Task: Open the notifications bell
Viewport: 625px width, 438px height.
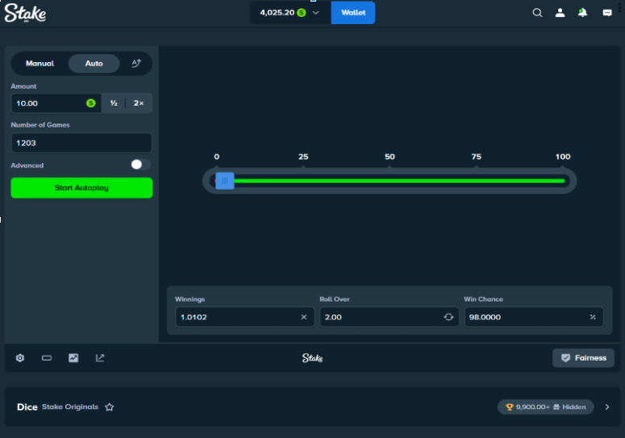Action: point(583,13)
